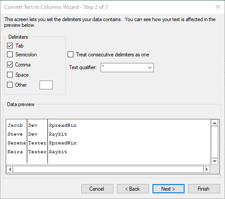The height and width of the screenshot is (199, 225).
Task: Tick the Other delimiter checkbox
Action: pyautogui.click(x=10, y=85)
